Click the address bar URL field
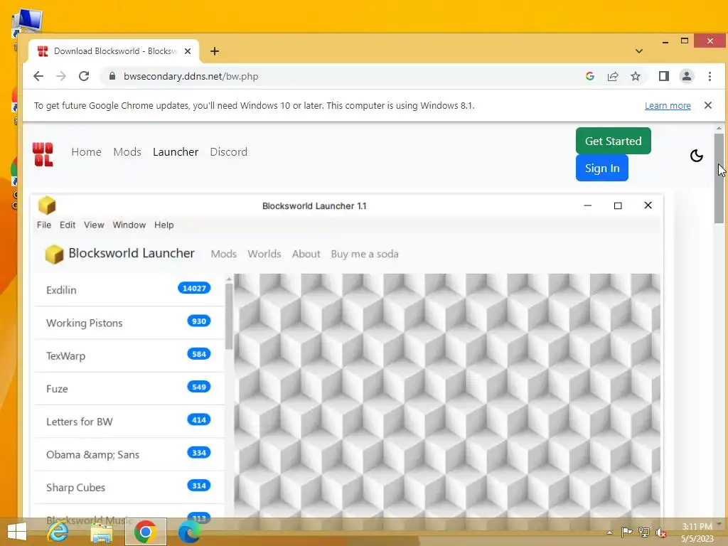 343,76
